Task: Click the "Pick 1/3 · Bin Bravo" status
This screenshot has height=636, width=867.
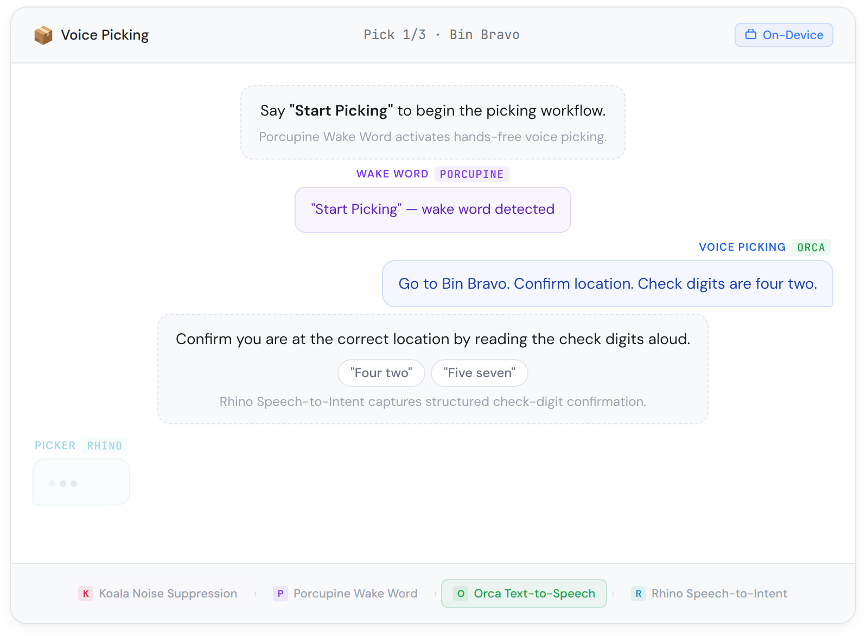Action: 441,35
